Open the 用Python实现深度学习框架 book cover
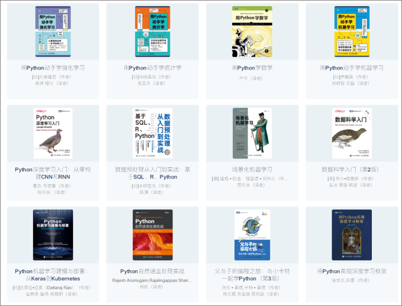The height and width of the screenshot is (306, 402). (x=352, y=235)
